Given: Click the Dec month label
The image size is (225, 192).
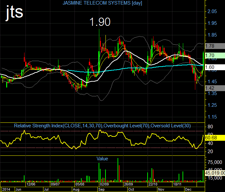Looking at the screenshot, I should (x=188, y=190).
